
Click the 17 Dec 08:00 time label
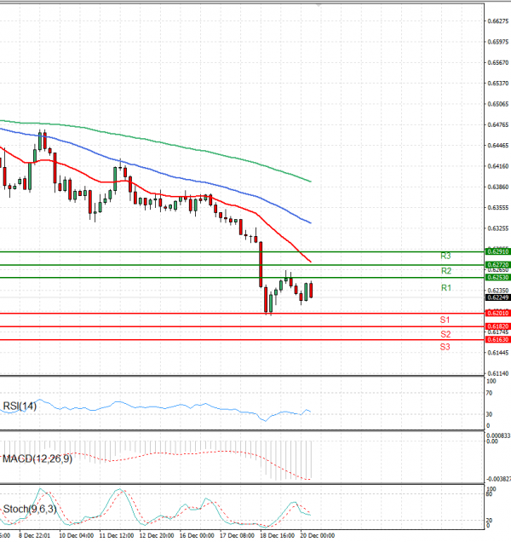tap(237, 535)
